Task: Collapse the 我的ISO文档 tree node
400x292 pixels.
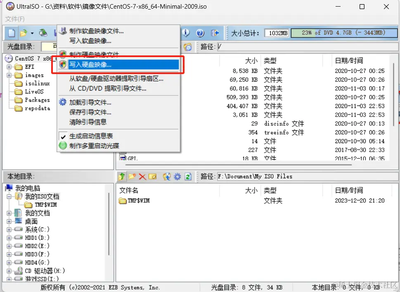Action: tap(9, 196)
